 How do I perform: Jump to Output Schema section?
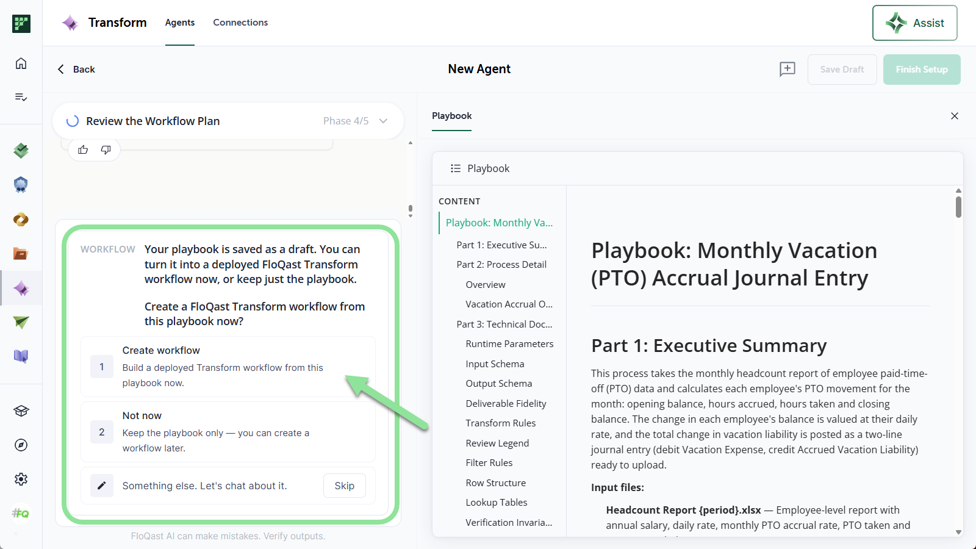click(499, 383)
